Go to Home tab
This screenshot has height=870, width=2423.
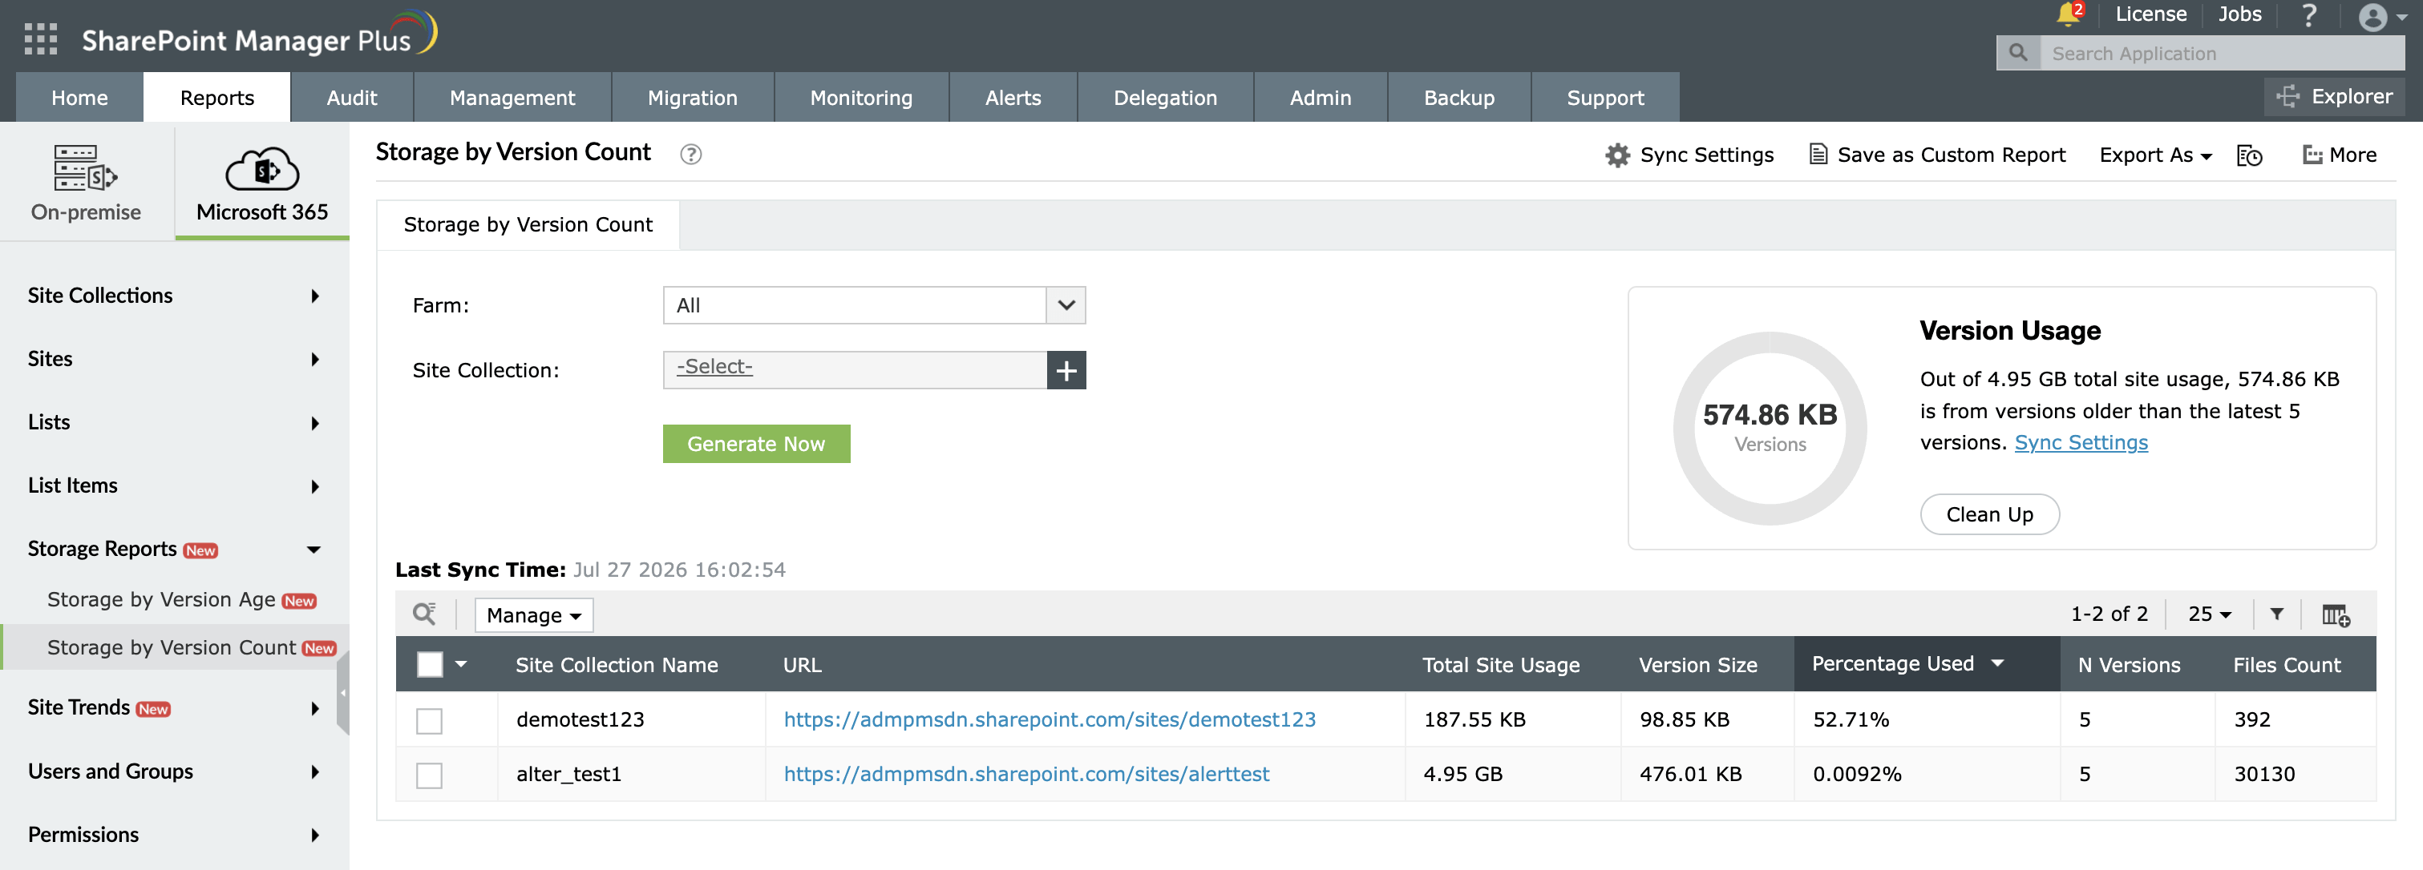click(80, 98)
